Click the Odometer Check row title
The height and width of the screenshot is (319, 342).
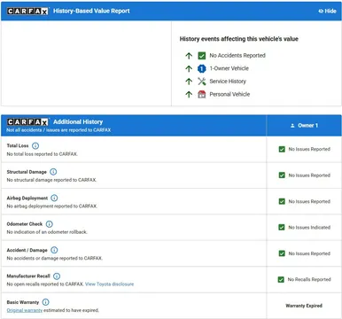[25, 224]
